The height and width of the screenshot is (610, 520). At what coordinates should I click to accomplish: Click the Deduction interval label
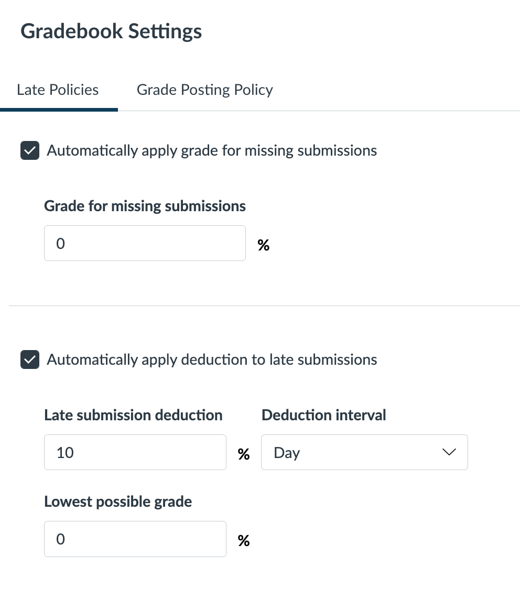tap(323, 415)
